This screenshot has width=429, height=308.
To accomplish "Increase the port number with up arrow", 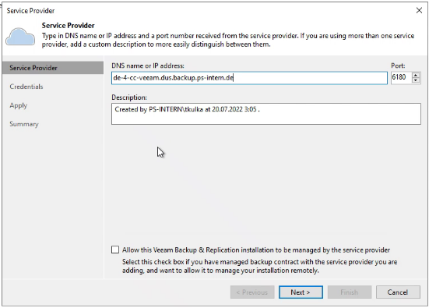I will click(x=416, y=75).
